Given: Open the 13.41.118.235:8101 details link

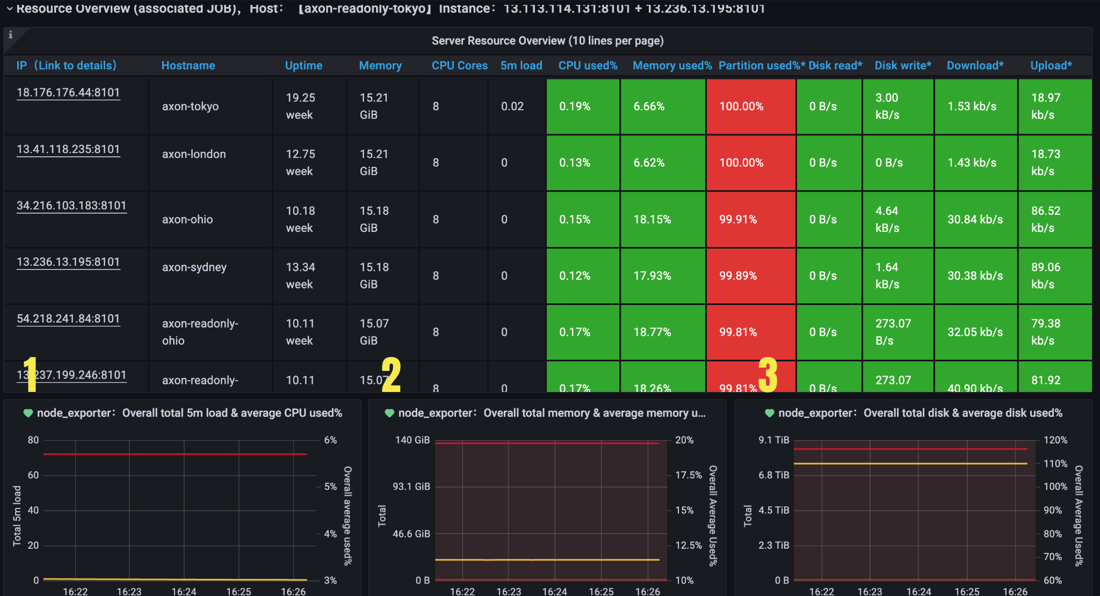Looking at the screenshot, I should [x=68, y=149].
